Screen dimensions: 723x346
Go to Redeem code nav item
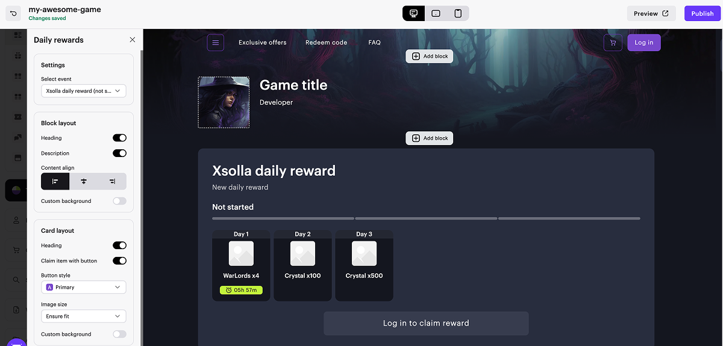(x=326, y=43)
